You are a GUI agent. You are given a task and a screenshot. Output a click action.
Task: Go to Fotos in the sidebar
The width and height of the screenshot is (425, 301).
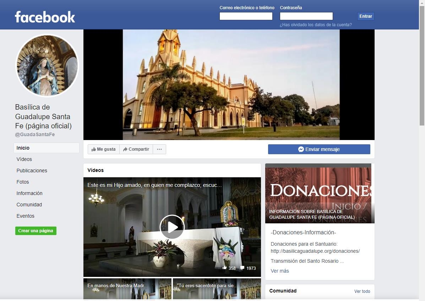(23, 182)
